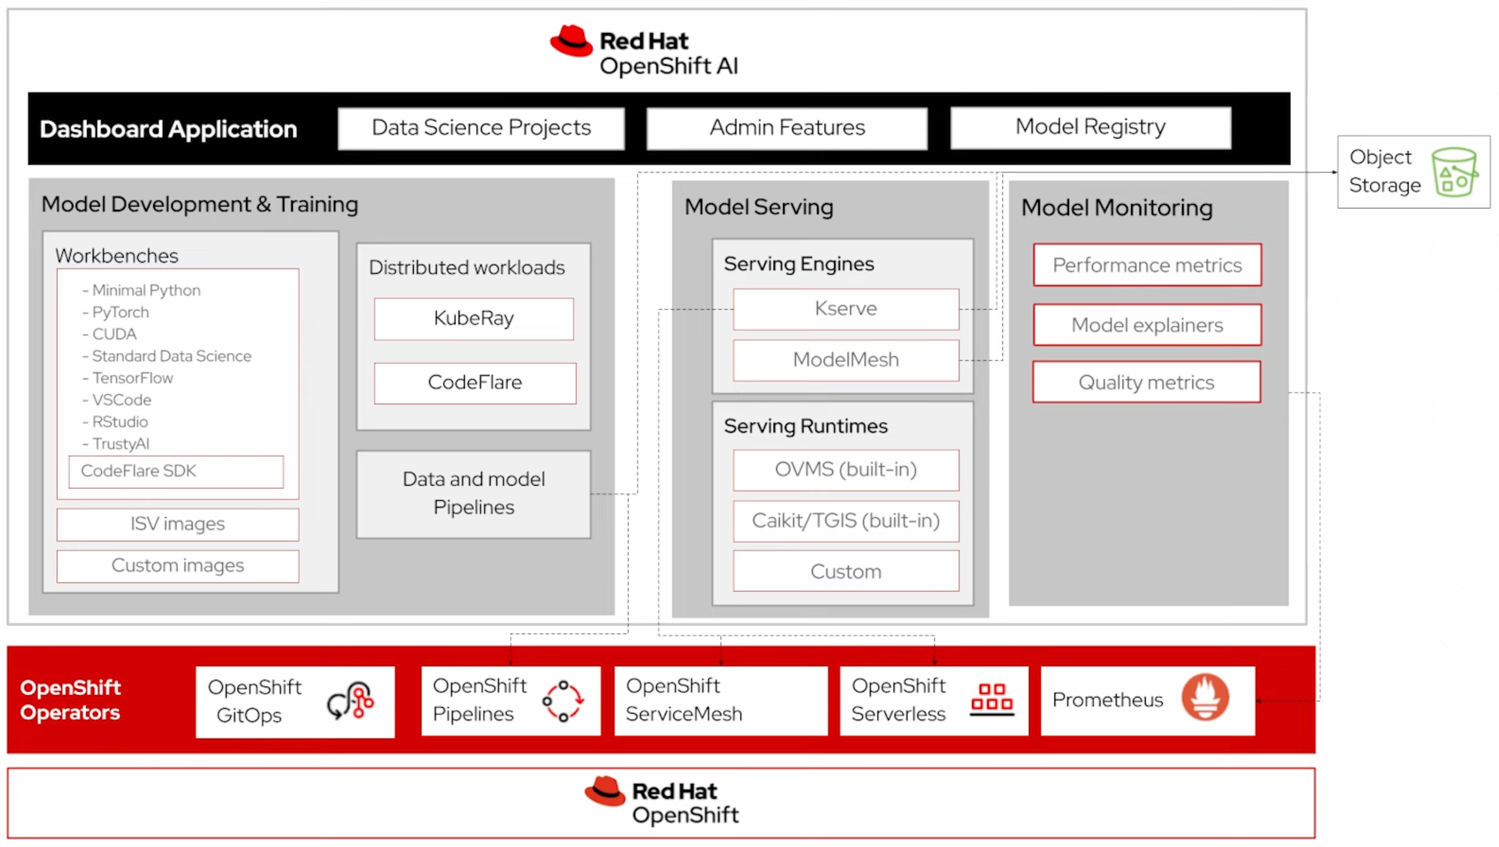Select the Admin Features box
This screenshot has height=847, width=1499.
point(787,128)
